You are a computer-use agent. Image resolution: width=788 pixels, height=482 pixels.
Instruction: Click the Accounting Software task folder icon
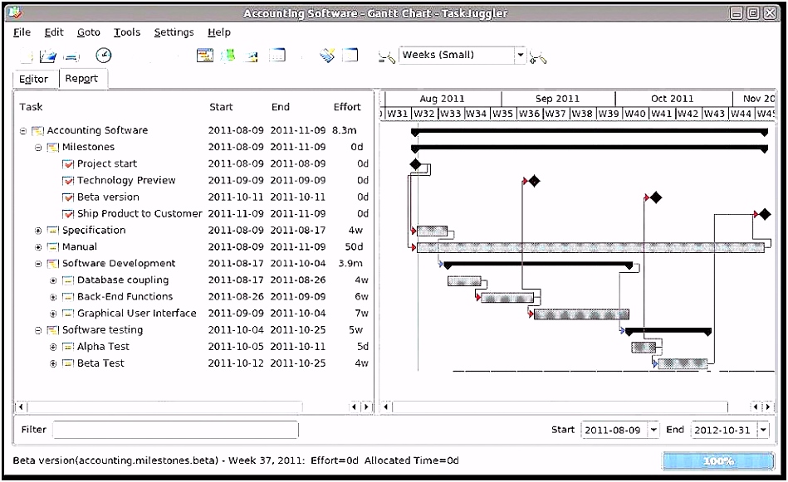click(38, 130)
